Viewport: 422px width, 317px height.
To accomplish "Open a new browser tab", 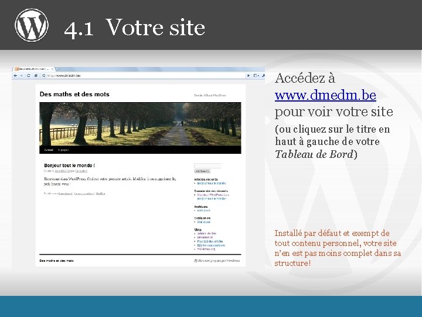I will pyautogui.click(x=59, y=69).
